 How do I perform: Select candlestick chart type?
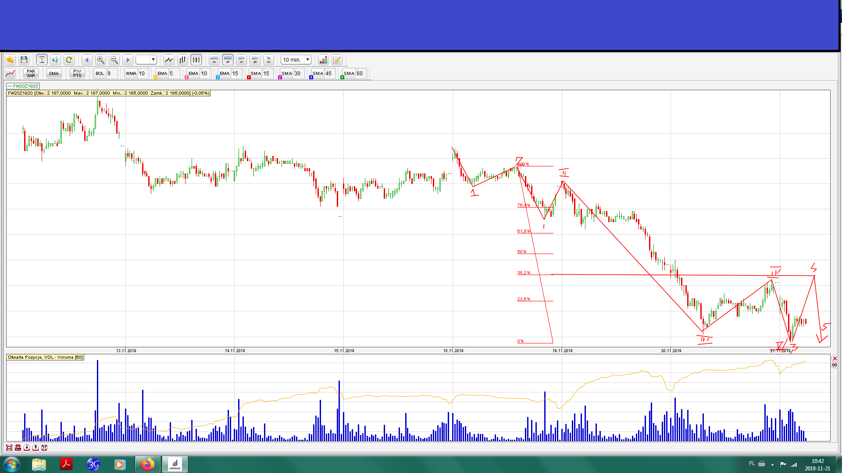click(x=196, y=60)
